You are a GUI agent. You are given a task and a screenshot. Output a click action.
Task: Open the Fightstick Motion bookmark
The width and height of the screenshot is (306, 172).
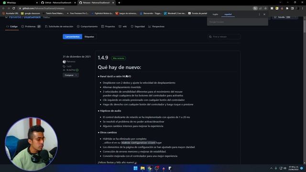point(102,13)
